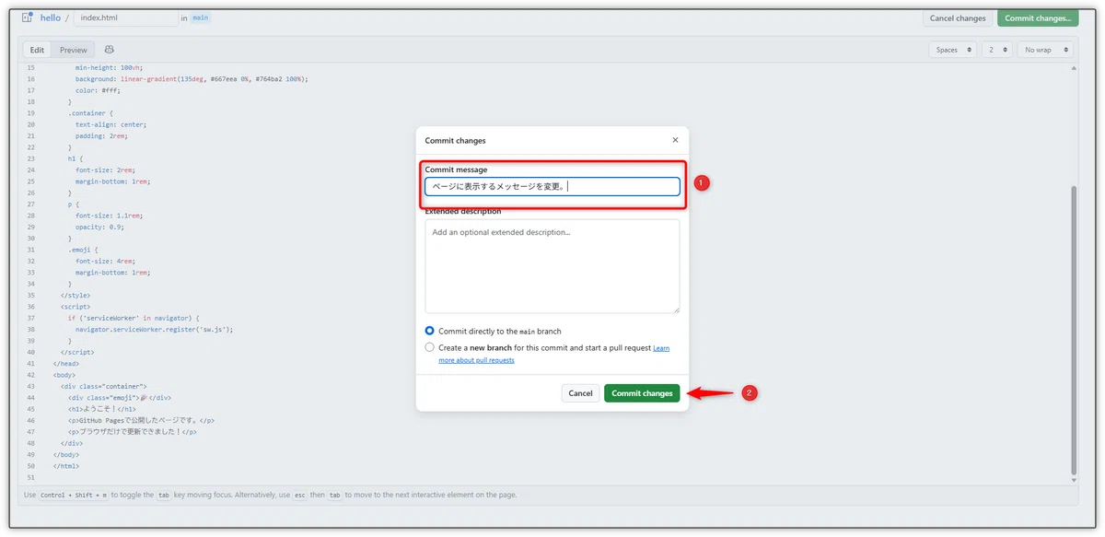Click the Commit changes dialog title
Image resolution: width=1105 pixels, height=537 pixels.
pyautogui.click(x=455, y=141)
